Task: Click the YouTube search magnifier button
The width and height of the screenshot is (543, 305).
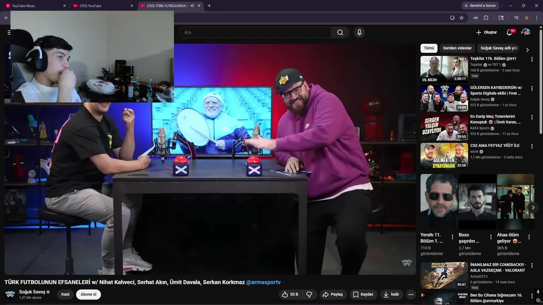Action: (340, 33)
